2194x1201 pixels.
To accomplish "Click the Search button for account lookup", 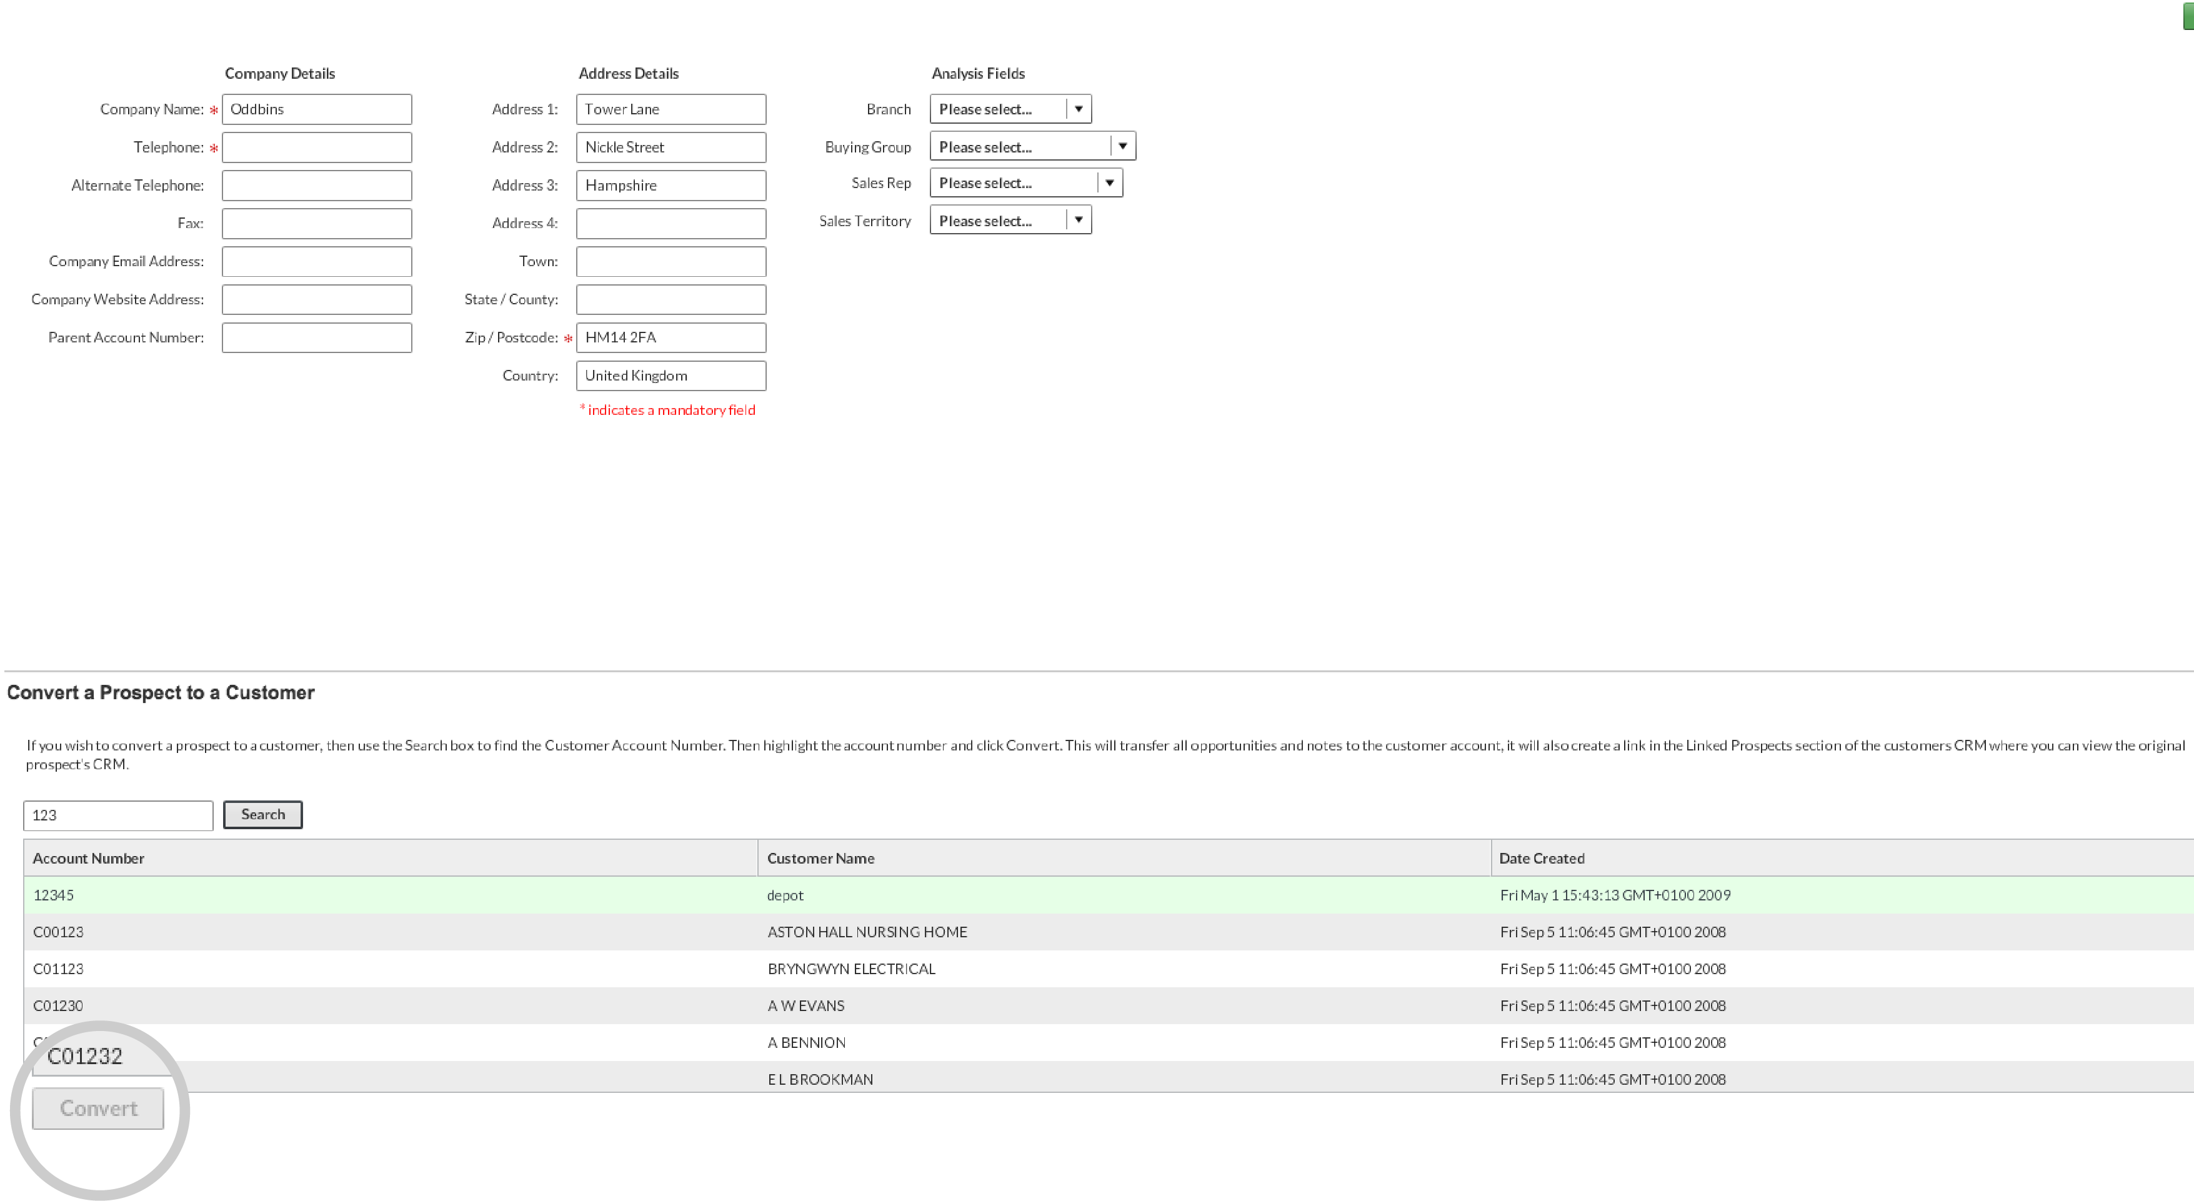I will 263,814.
